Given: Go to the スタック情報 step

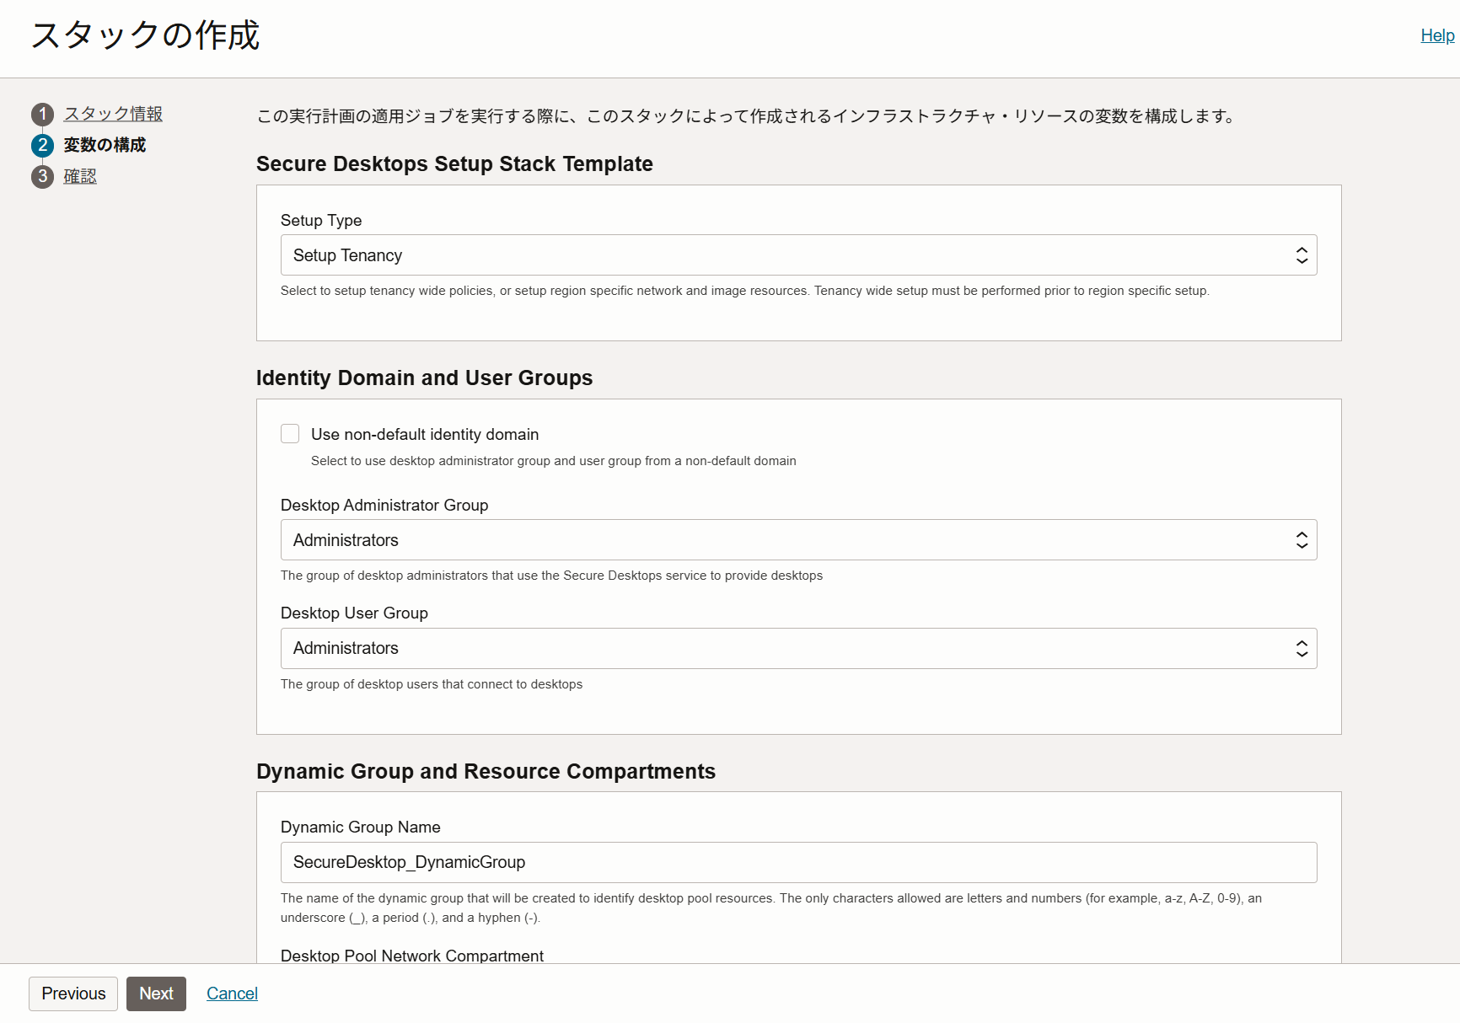Looking at the screenshot, I should pyautogui.click(x=113, y=114).
